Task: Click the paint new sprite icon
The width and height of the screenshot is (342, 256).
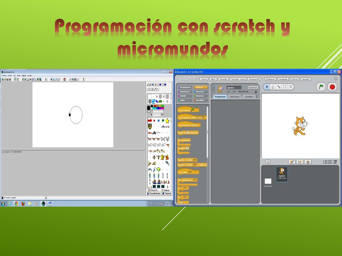Action: (292, 162)
